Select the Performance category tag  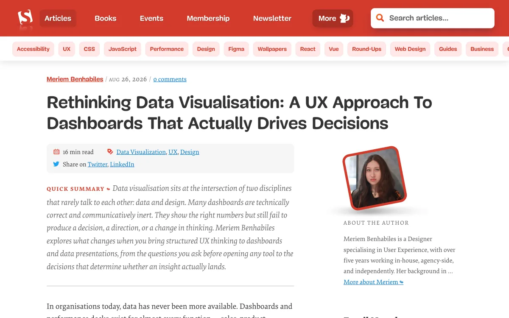click(x=167, y=49)
